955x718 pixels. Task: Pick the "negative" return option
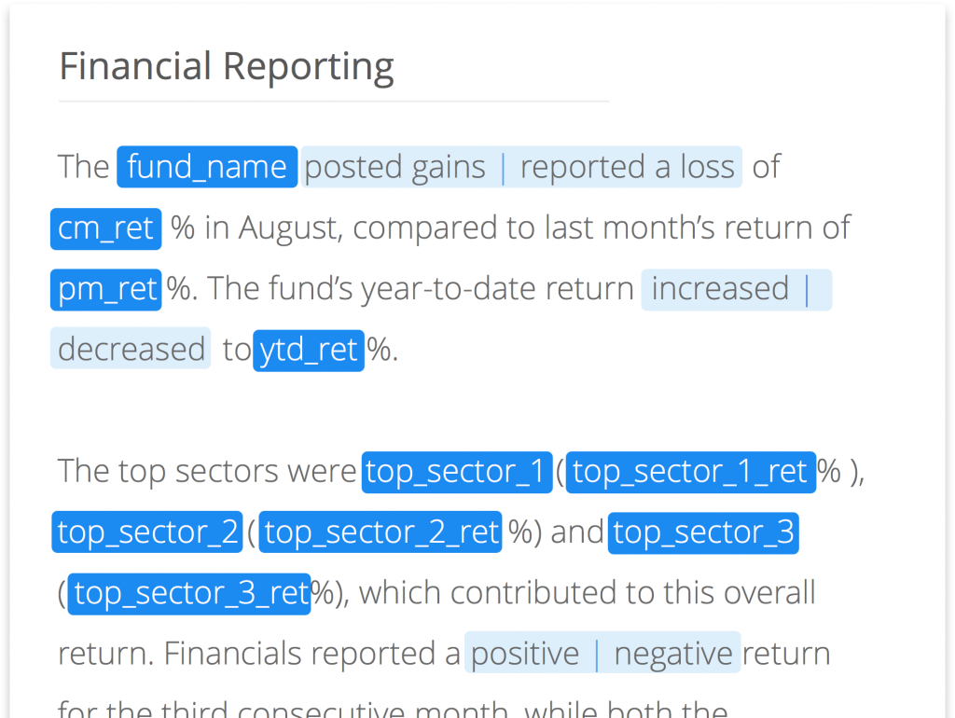[x=673, y=654]
